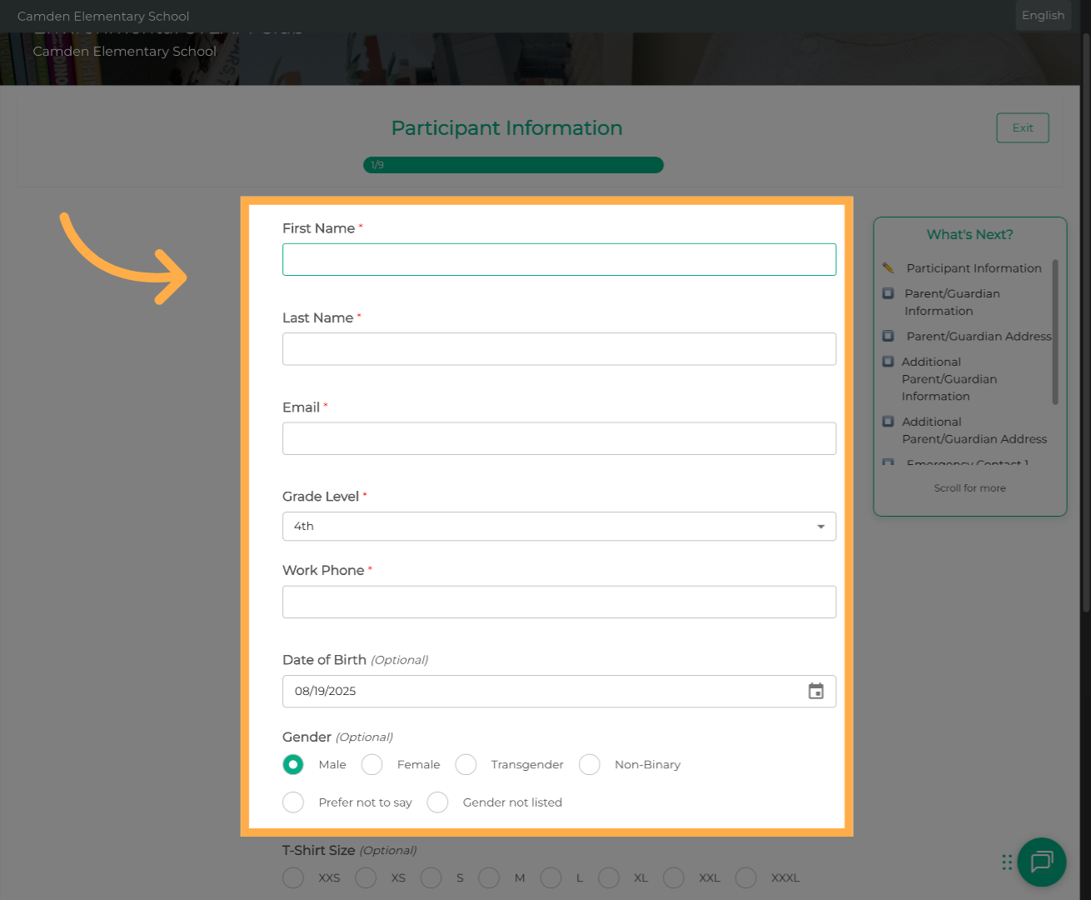Click the Parent/Guardian Information step icon
1091x900 pixels.
(888, 293)
